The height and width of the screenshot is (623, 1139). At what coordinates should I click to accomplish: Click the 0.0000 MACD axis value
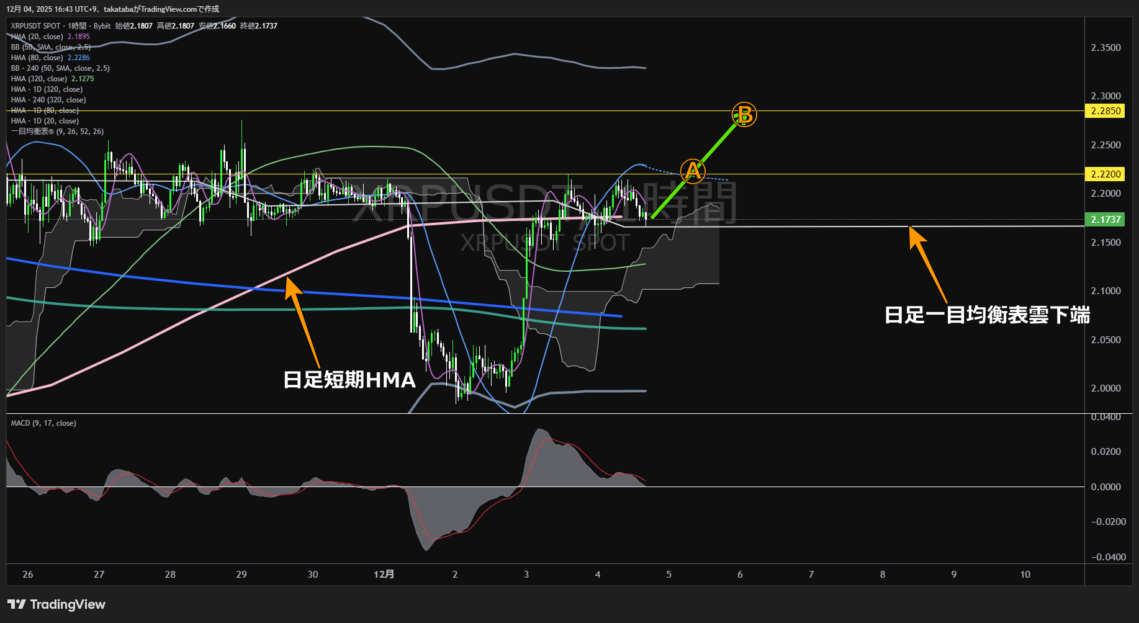pos(1105,487)
